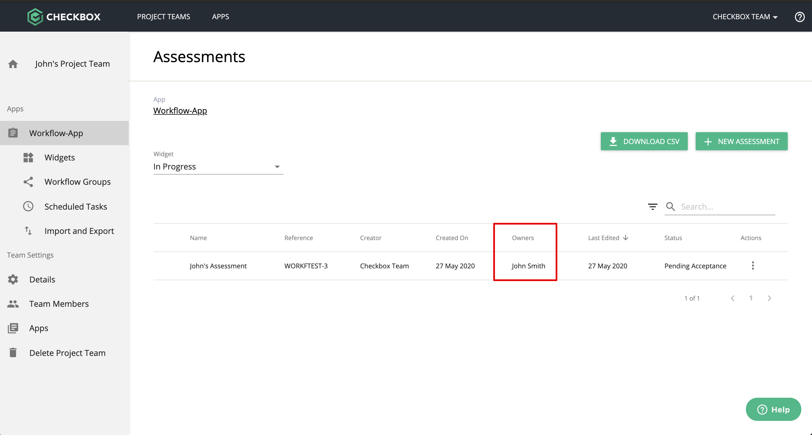
Task: Click the trash icon for Delete Project Team
Action: pos(13,353)
